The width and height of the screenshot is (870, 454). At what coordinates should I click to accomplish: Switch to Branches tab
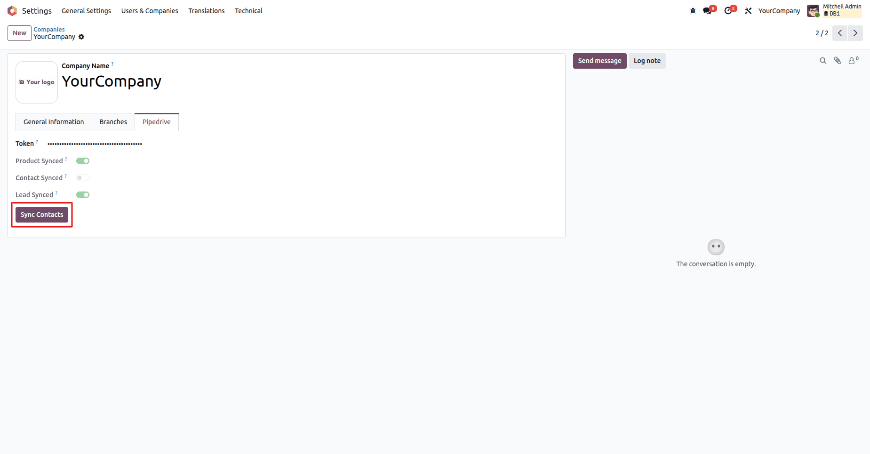point(113,122)
